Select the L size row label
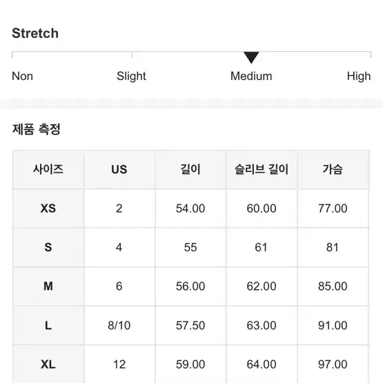 click(x=48, y=325)
